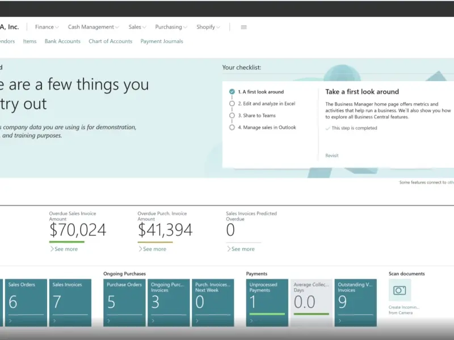This screenshot has width=454, height=340.
Task: Click the Revisit link in checklist
Action: point(331,155)
